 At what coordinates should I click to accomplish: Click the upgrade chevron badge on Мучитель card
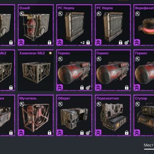(x=21, y=133)
